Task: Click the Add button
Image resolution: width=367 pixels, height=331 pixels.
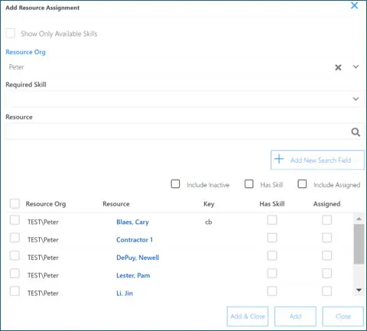Action: point(295,316)
